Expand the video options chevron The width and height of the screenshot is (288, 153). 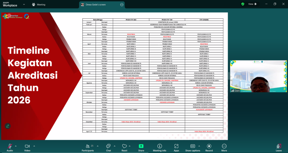click(34, 146)
